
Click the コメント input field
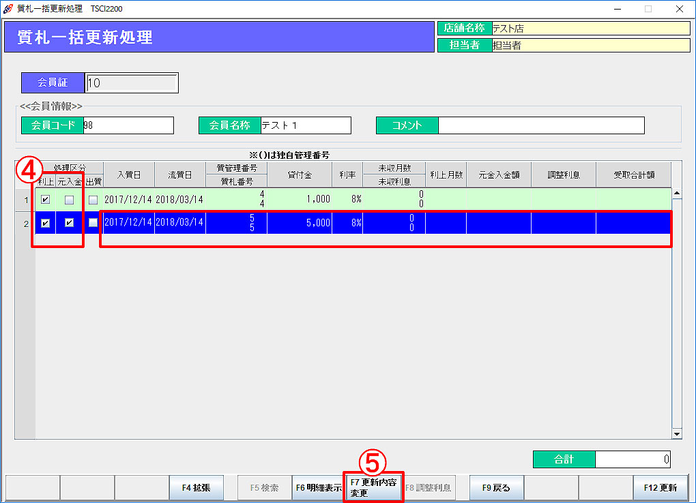tap(540, 125)
